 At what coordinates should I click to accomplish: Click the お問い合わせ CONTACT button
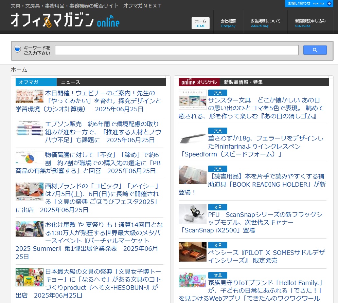click(x=309, y=3)
